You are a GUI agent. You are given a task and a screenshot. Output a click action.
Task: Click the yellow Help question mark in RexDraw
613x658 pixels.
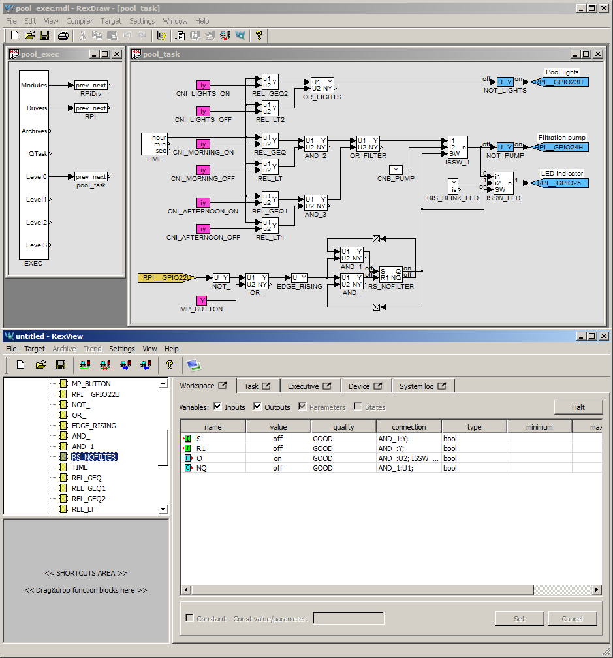coord(259,36)
